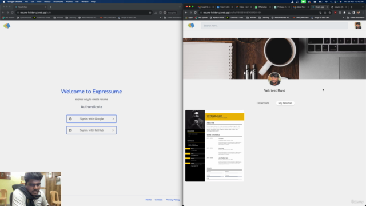The width and height of the screenshot is (366, 206).
Task: Bookmark the page with the star in the right window
Action: point(329,13)
